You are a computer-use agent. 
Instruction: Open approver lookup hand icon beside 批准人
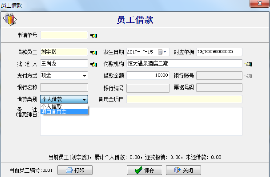click(x=94, y=64)
